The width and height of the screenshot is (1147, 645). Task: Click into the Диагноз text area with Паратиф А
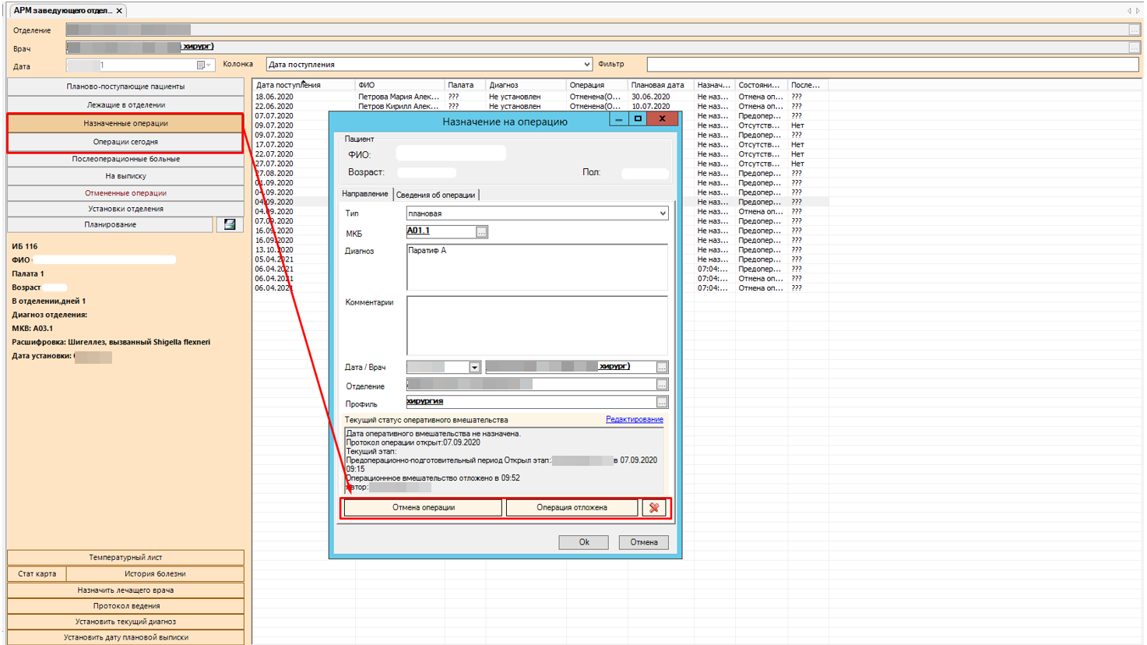[537, 267]
